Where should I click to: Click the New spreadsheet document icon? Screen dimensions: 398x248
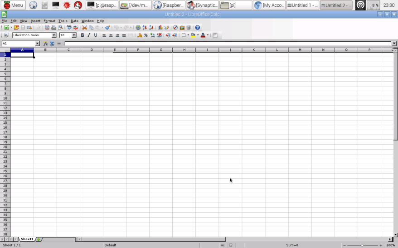point(6,27)
